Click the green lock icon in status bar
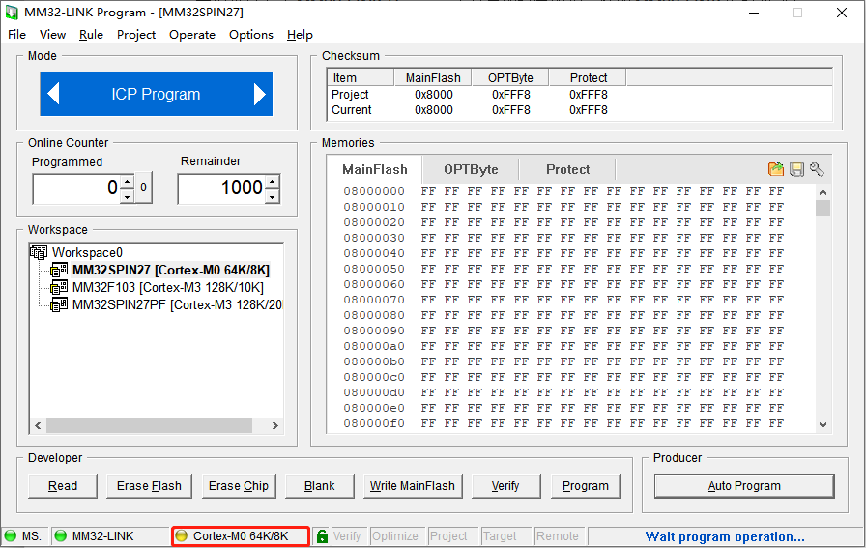 (322, 535)
